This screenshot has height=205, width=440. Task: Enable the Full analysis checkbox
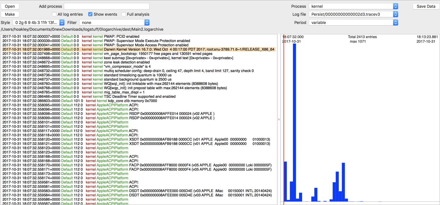[x=124, y=14]
